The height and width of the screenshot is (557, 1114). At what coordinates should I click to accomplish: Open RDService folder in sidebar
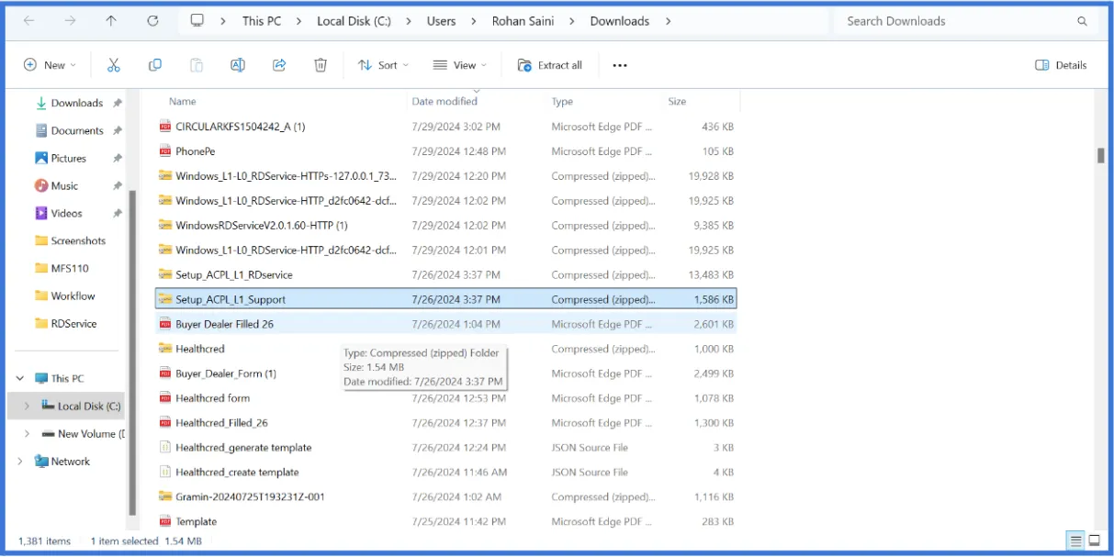(73, 323)
